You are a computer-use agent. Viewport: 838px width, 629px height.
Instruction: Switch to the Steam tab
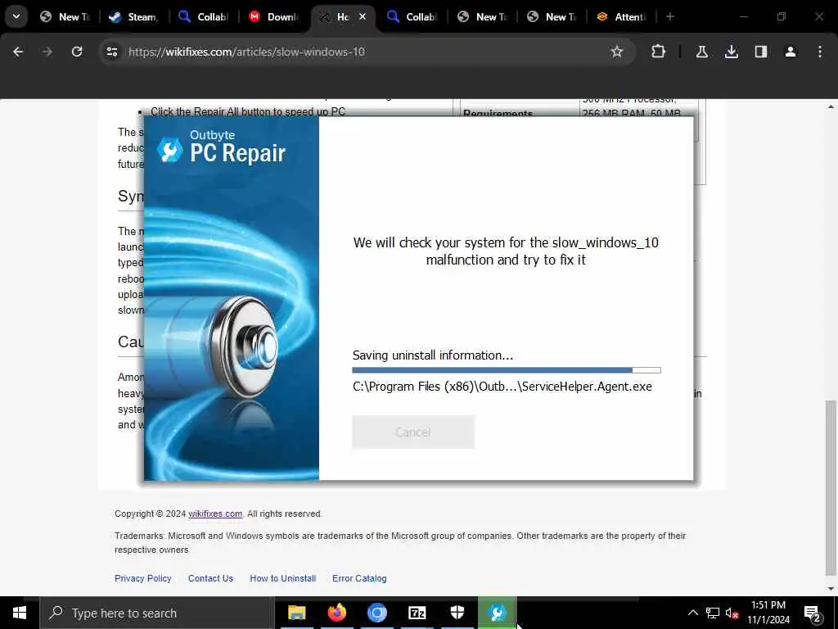pos(133,17)
